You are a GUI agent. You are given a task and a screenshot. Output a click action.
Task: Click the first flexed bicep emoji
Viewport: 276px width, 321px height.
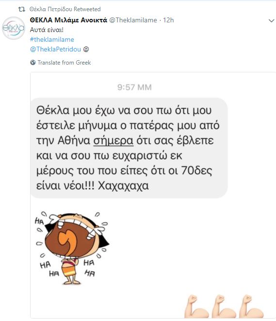196,306
